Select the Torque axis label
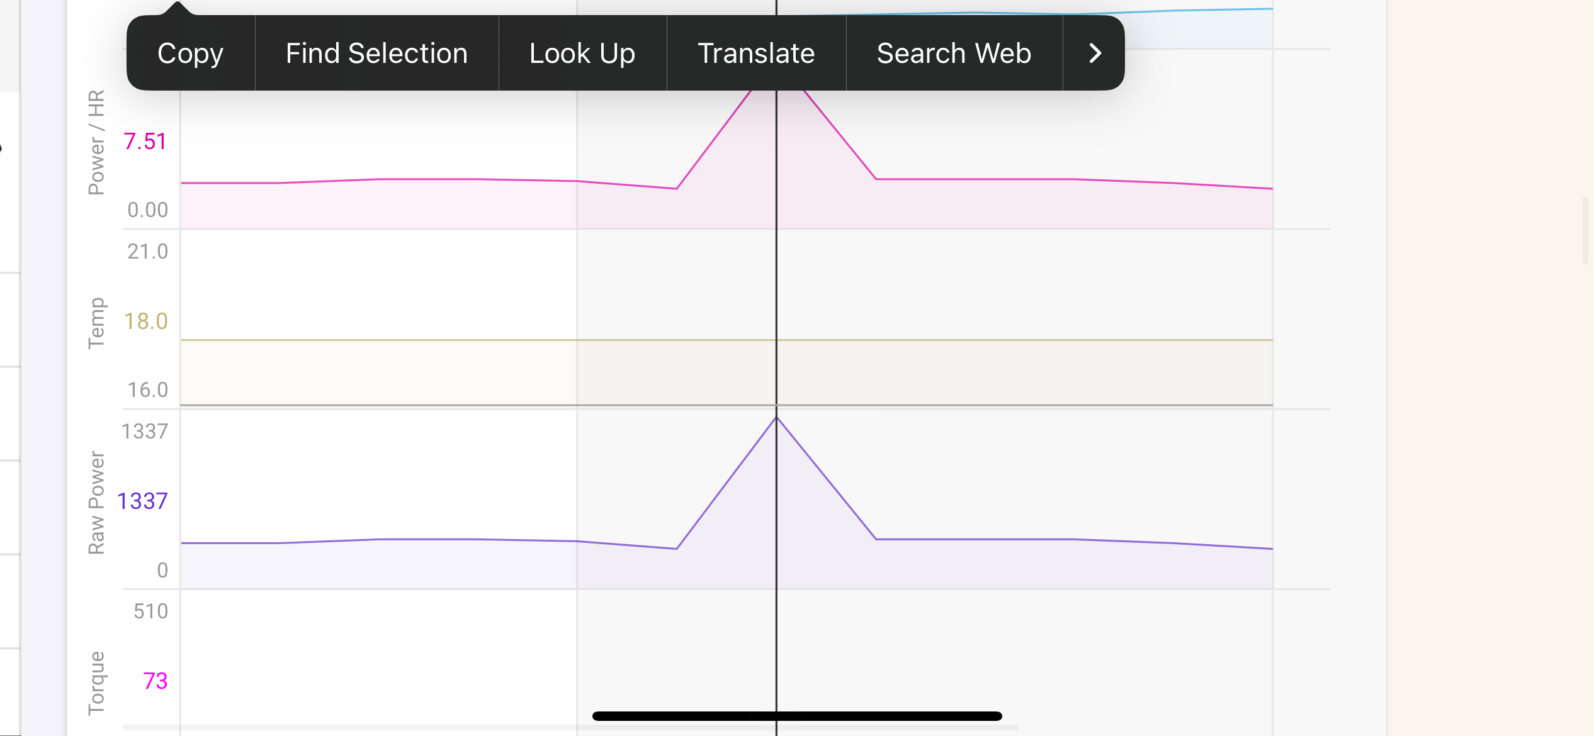 (x=96, y=683)
